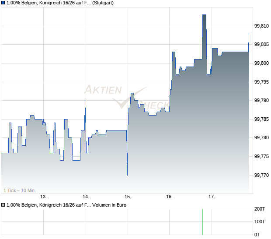Click the green volume bar in lower chart
The image size is (271, 239).
pos(202,222)
